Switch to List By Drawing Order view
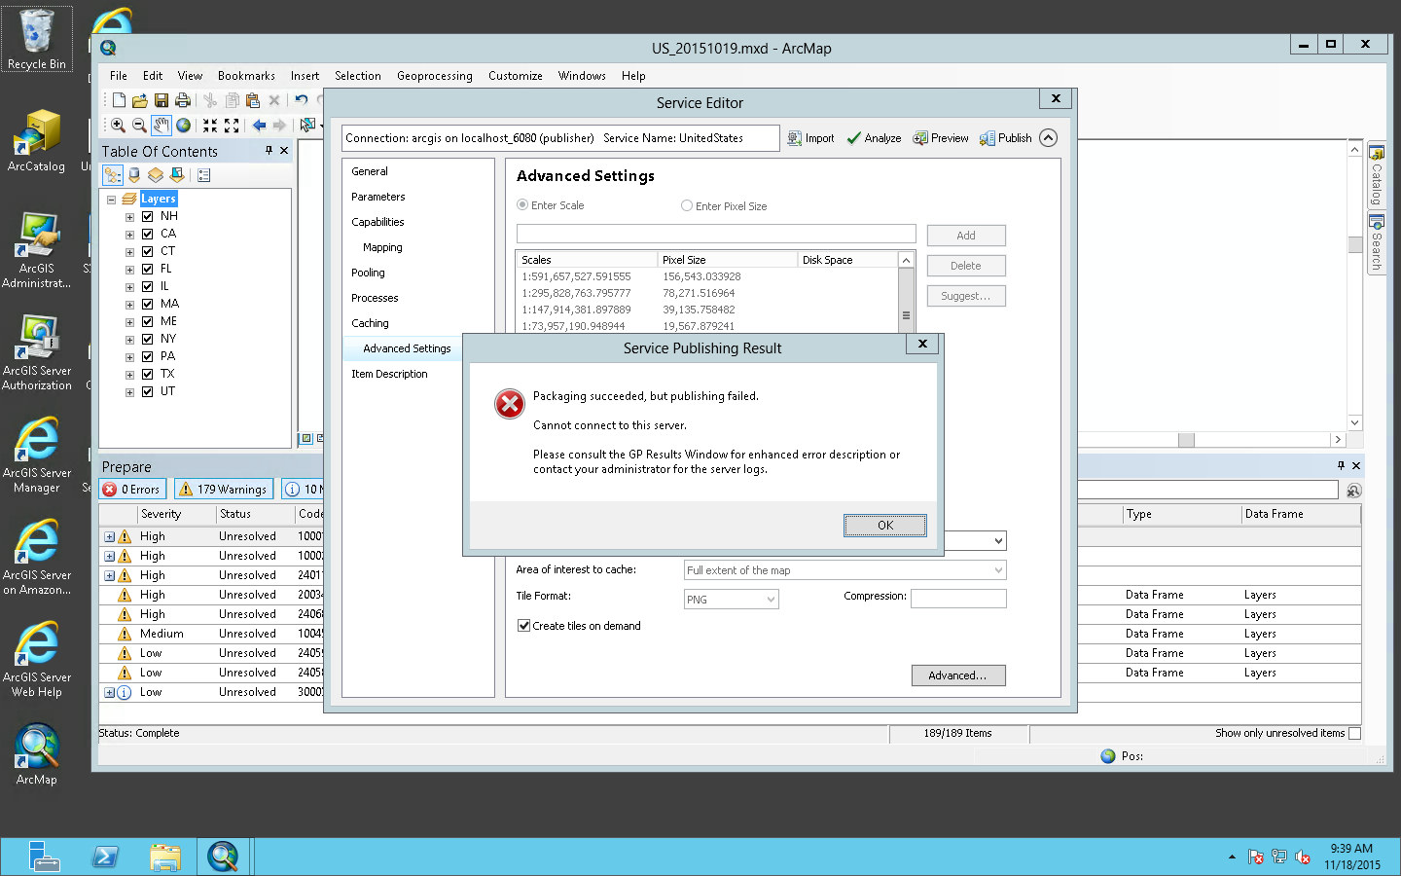Screen dimensions: 1401x876 click(x=113, y=175)
